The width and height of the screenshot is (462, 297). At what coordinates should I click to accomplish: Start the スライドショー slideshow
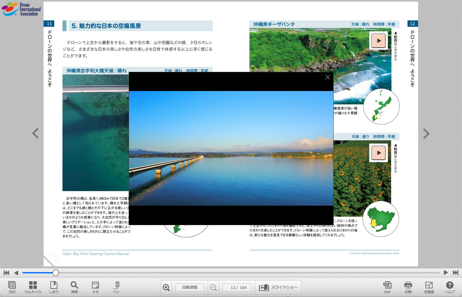pyautogui.click(x=278, y=287)
